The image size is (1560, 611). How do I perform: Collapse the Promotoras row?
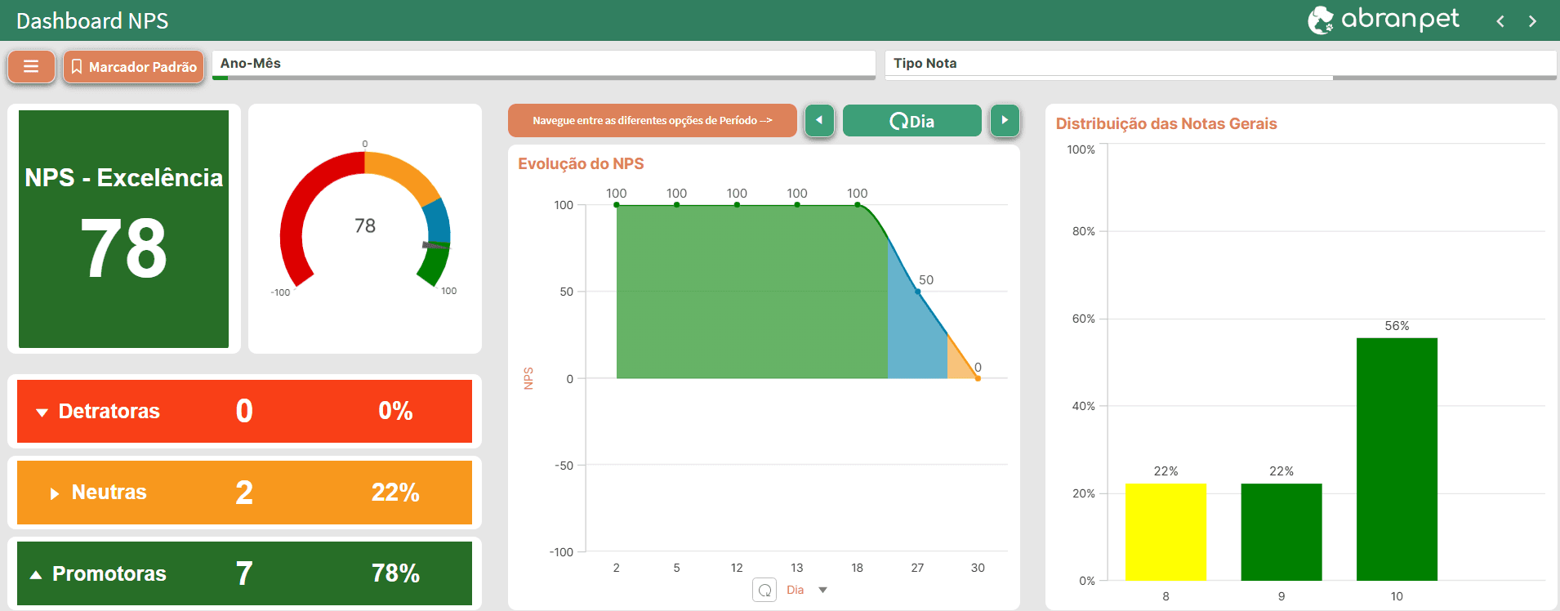pyautogui.click(x=36, y=574)
